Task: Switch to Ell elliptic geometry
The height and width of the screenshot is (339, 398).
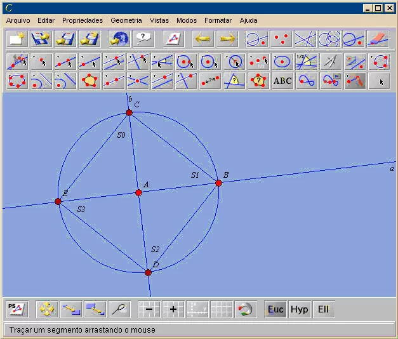Action: click(324, 309)
